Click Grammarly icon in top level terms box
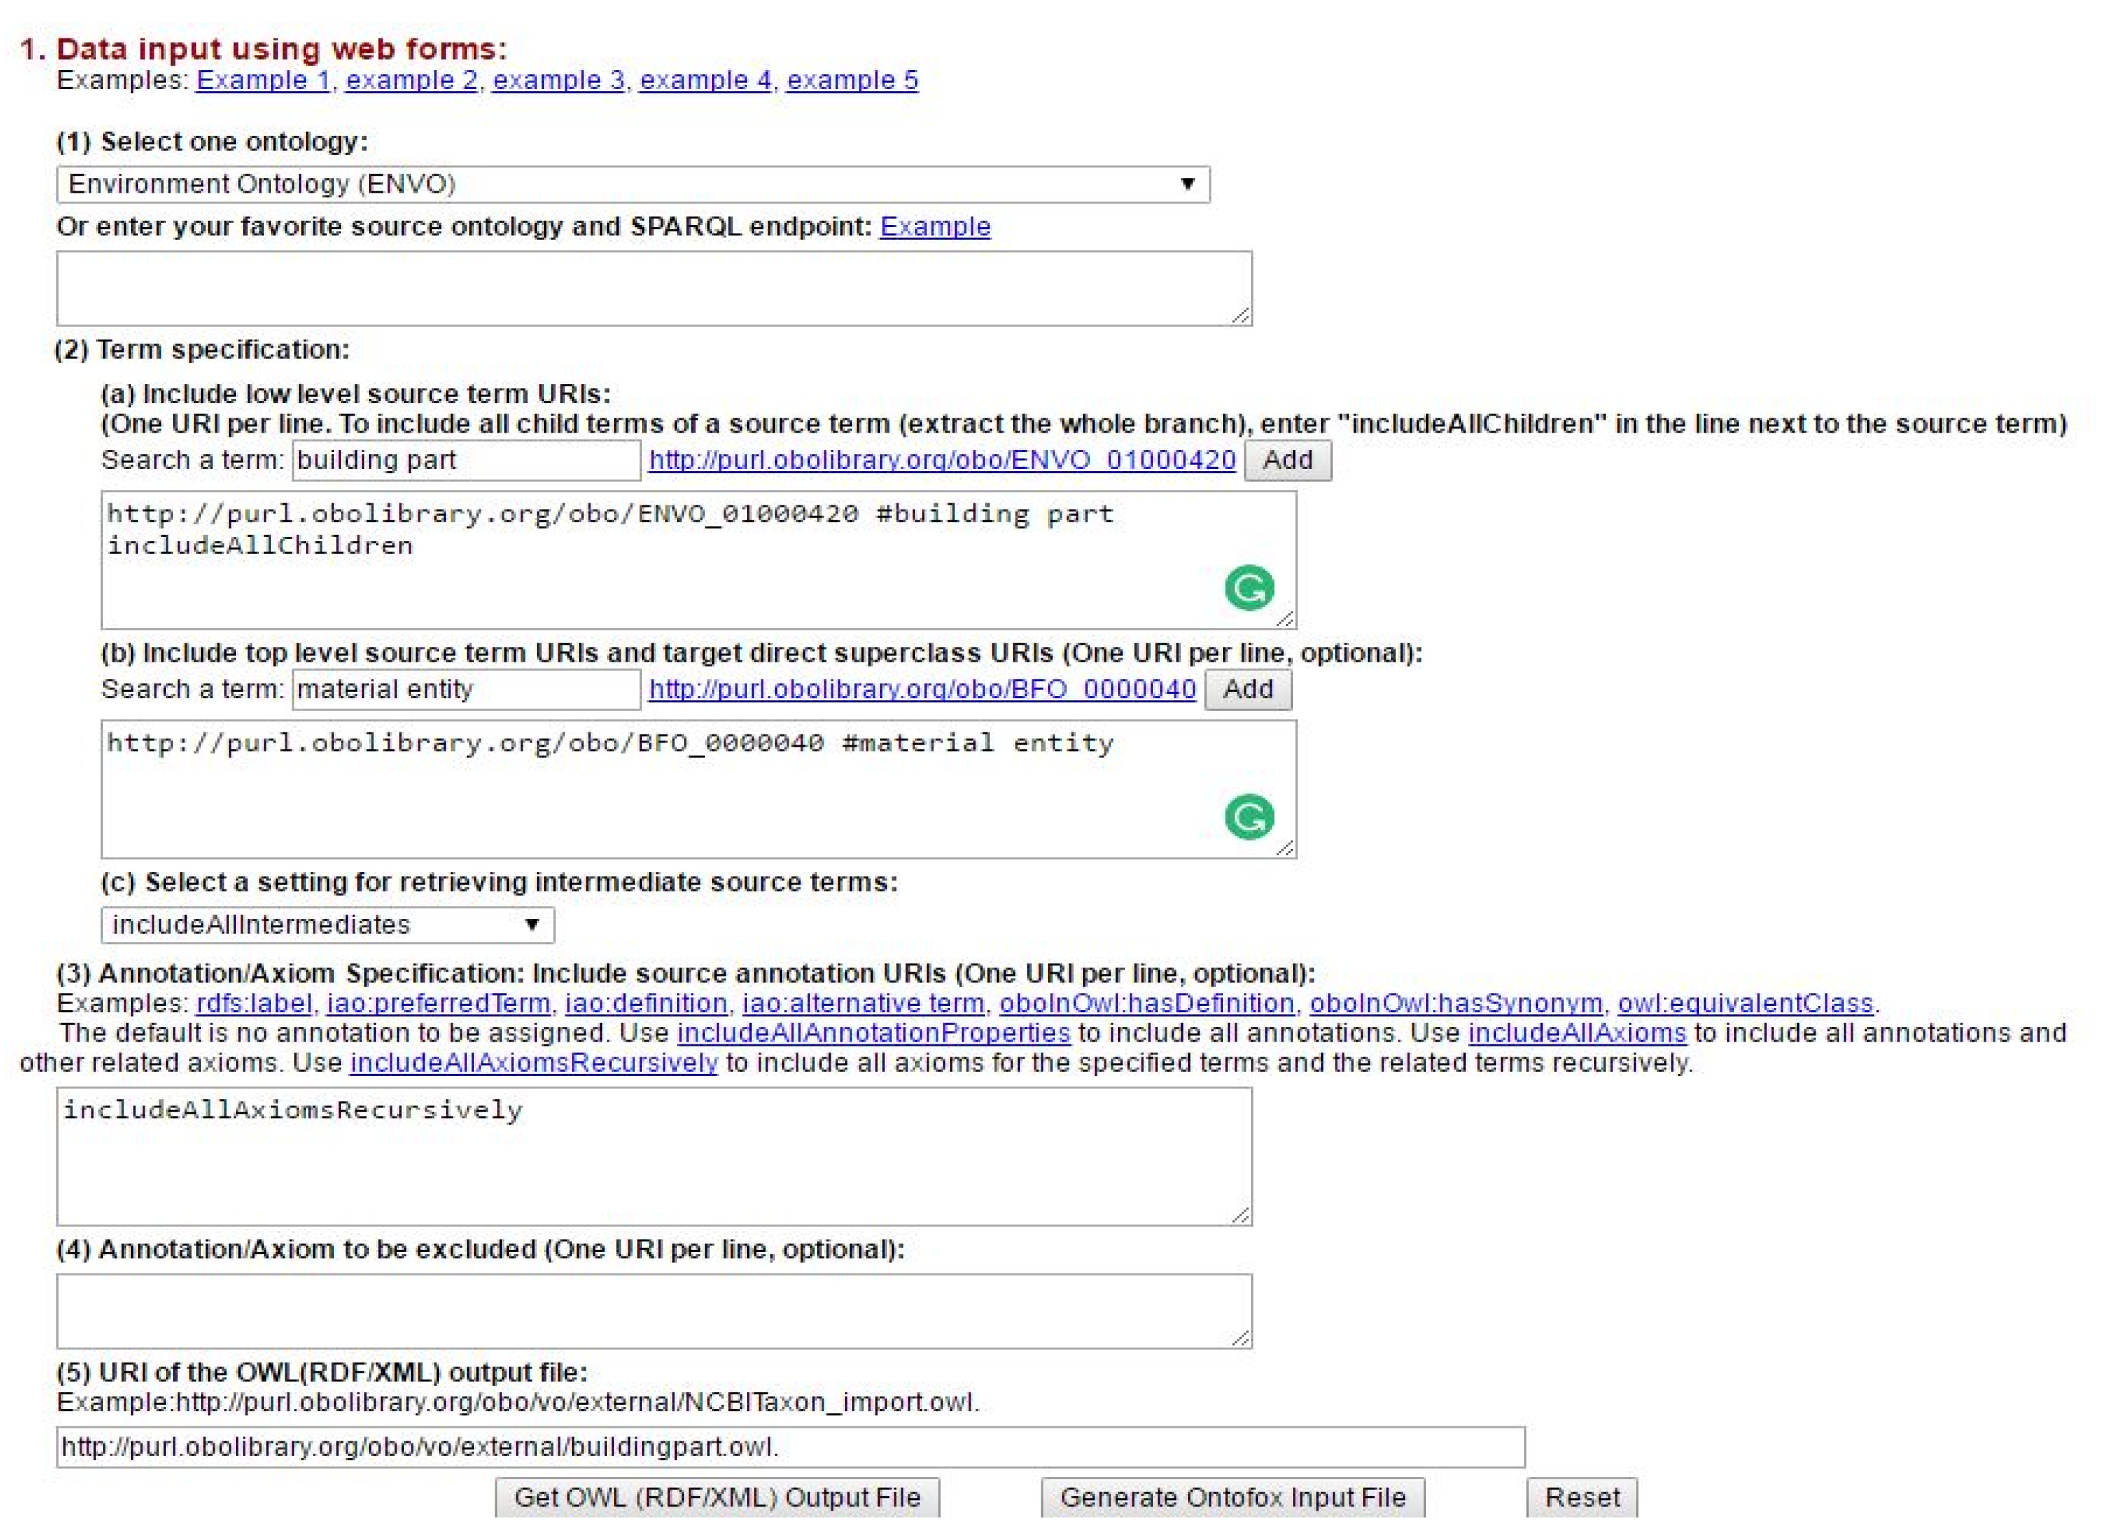2101x1536 pixels. pyautogui.click(x=1248, y=817)
